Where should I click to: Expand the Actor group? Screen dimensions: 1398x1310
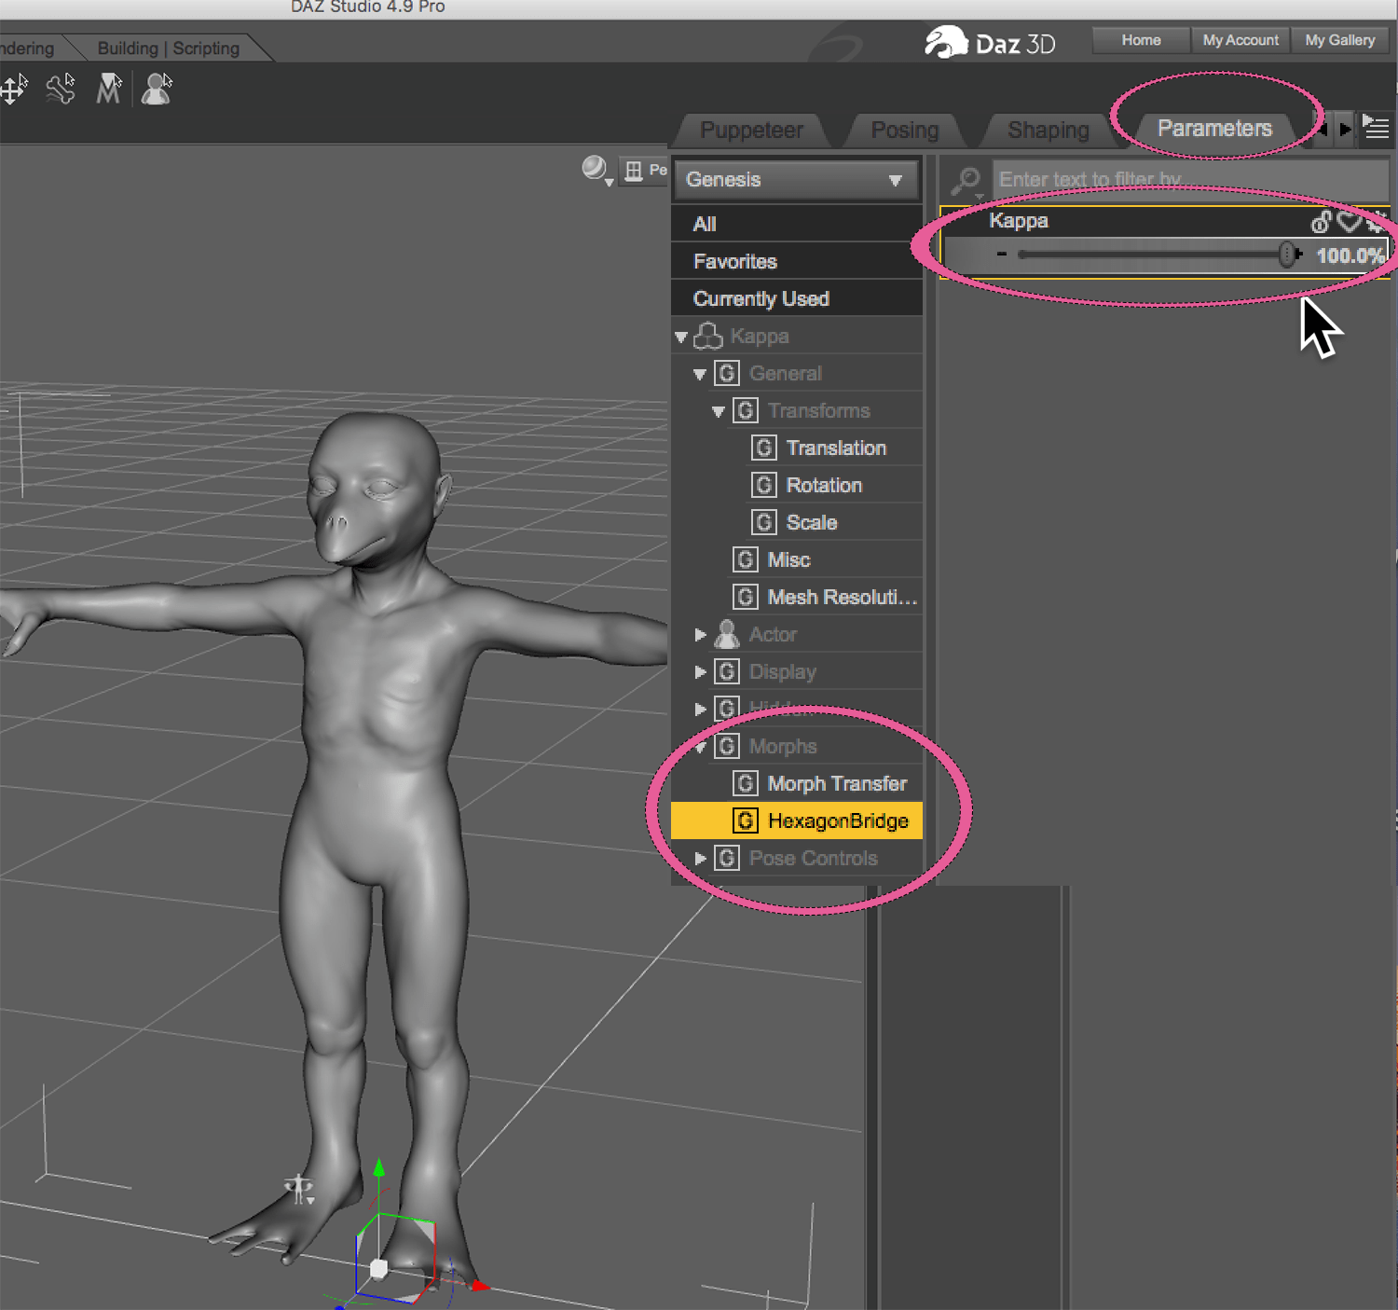coord(700,635)
